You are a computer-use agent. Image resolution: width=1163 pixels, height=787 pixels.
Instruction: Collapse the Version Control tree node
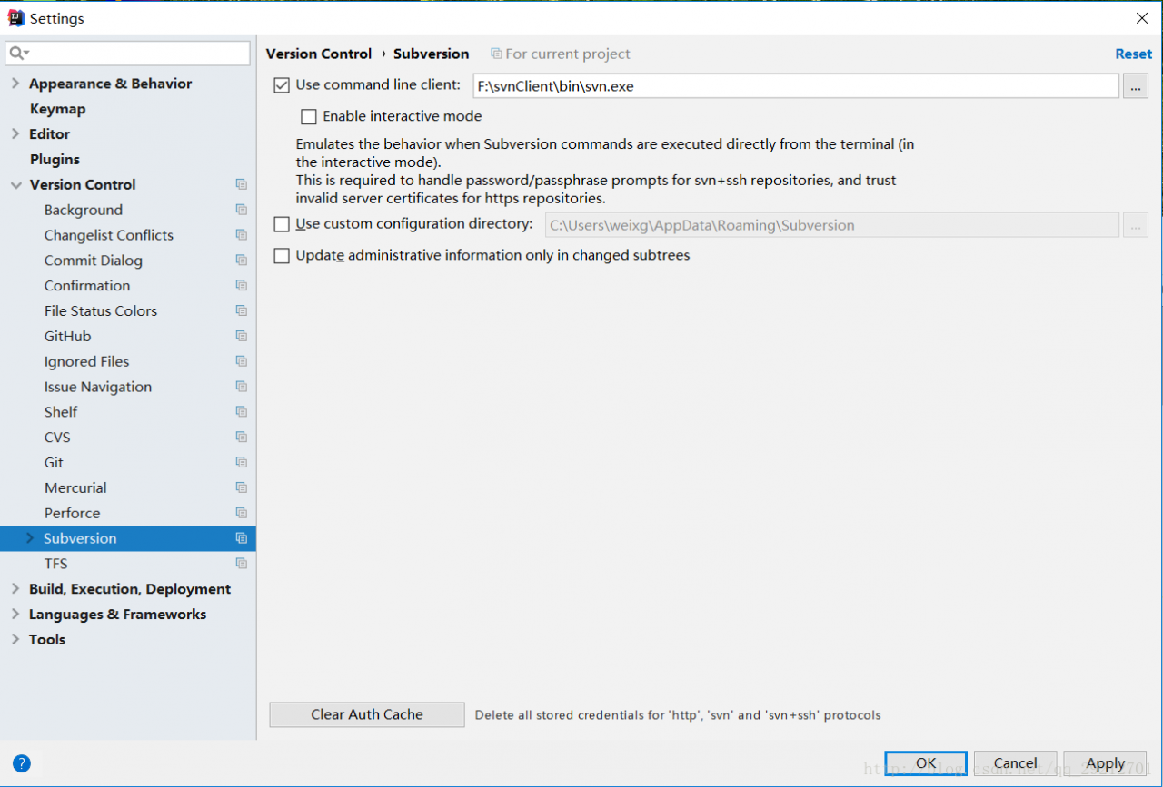tap(15, 185)
